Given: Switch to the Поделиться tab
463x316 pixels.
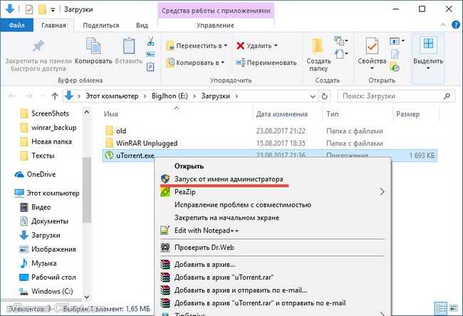Looking at the screenshot, I should point(100,26).
